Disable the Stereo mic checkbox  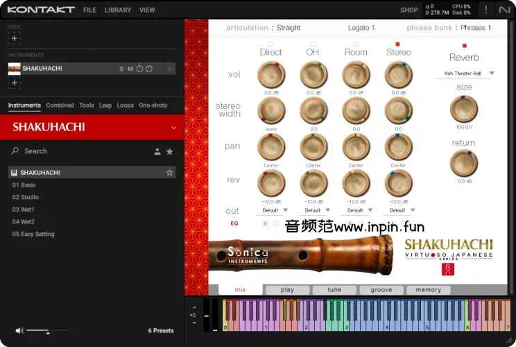coord(398,44)
